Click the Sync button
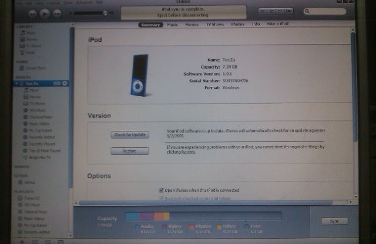The width and height of the screenshot is (376, 244). [x=334, y=221]
